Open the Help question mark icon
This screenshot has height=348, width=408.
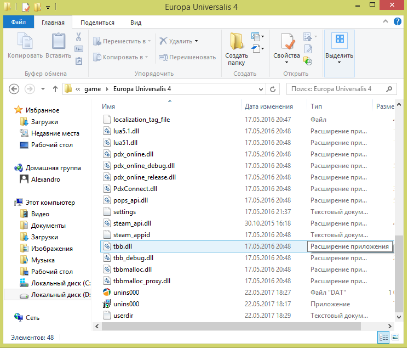(x=398, y=21)
